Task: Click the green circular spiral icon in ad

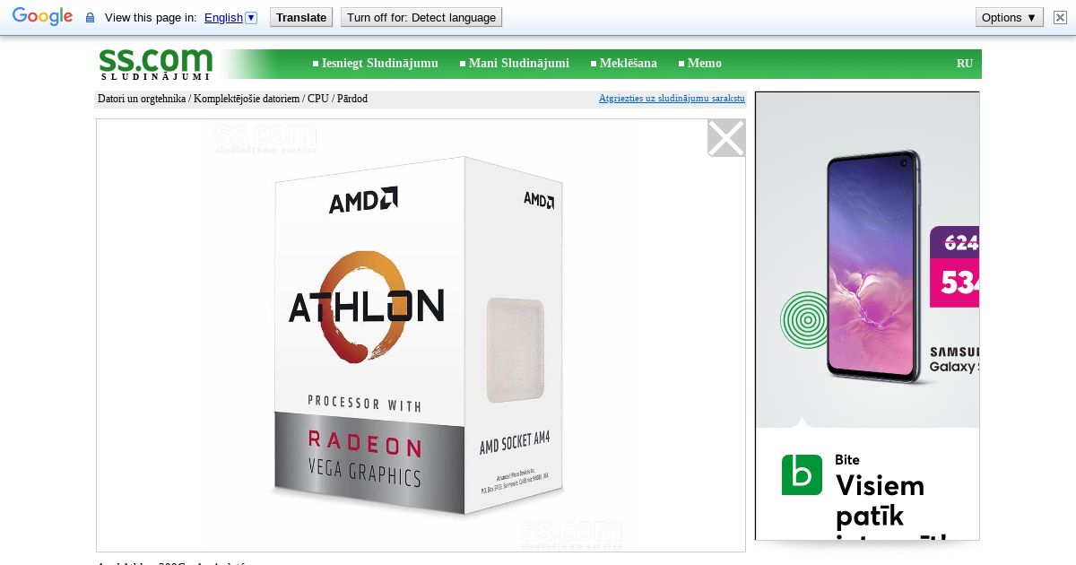Action: click(x=804, y=319)
